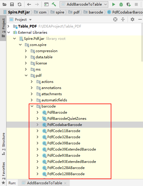
Task: Expand the license package
Action: pos(26,63)
